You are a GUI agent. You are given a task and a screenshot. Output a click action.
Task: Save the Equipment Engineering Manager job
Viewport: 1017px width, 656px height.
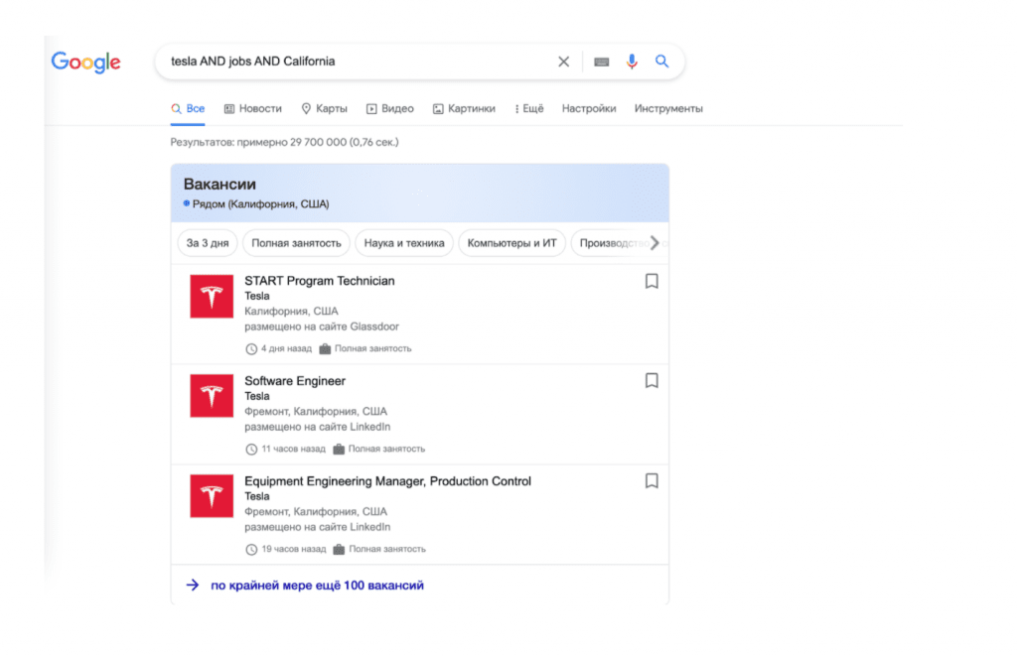pos(652,481)
